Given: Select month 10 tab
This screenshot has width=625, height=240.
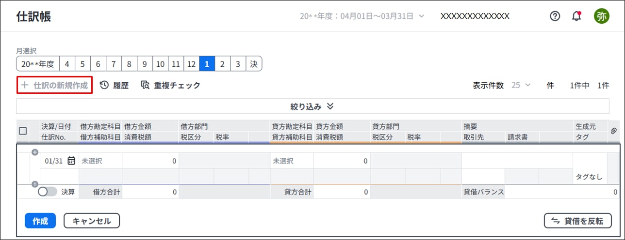Looking at the screenshot, I should tap(160, 64).
